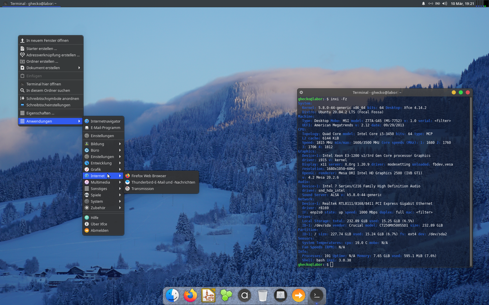
Task: Click the terminal window's vertical scrollbar
Action: [471, 182]
